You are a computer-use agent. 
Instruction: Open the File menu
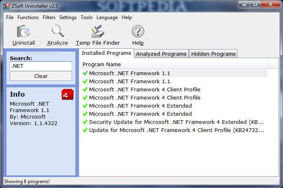click(10, 17)
